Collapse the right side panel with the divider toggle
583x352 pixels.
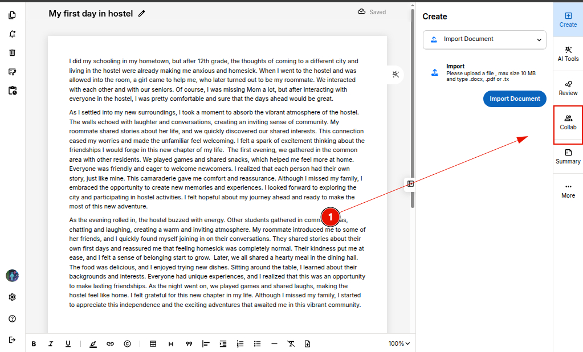click(x=410, y=183)
